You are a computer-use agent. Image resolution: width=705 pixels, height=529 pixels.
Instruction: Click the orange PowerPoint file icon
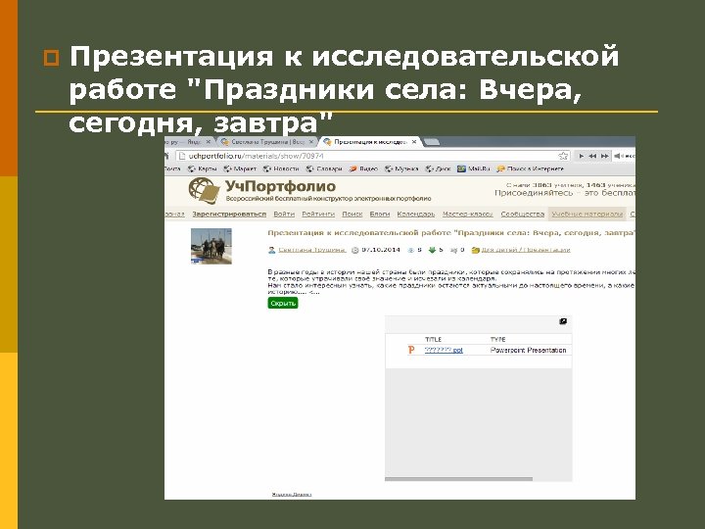pos(411,350)
